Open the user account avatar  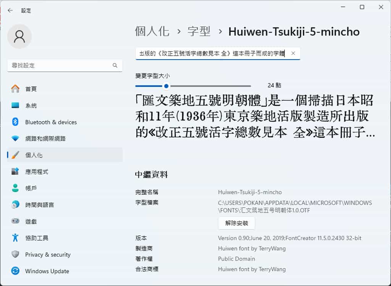19,37
